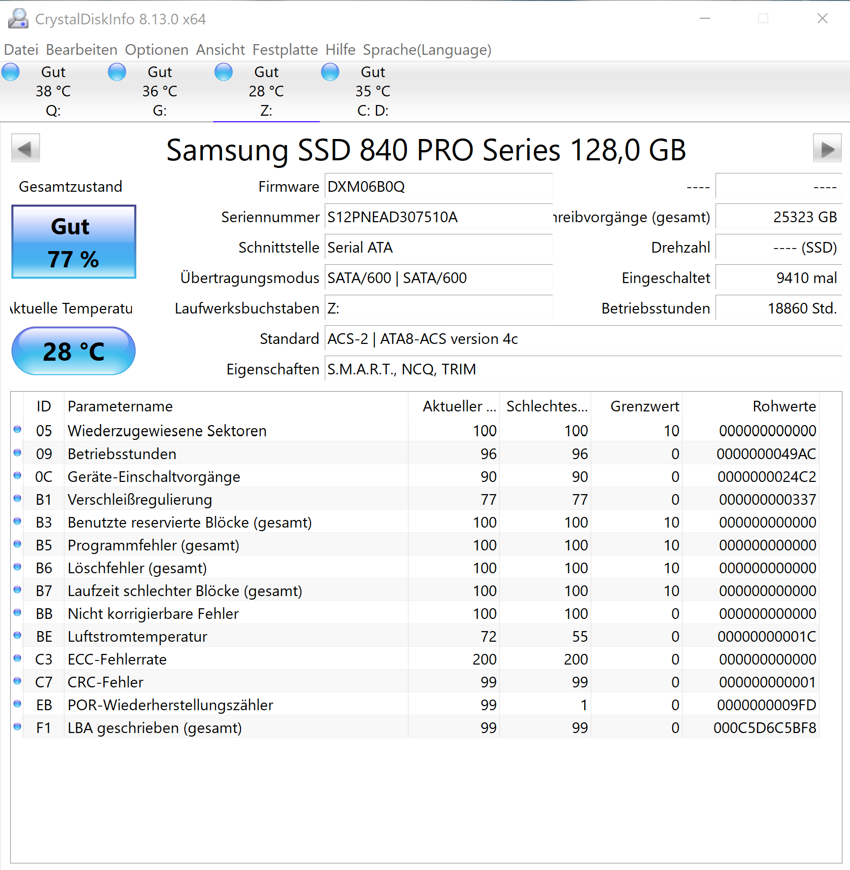The width and height of the screenshot is (850, 870).
Task: Click status dot for Löschfehler row
Action: pos(17,567)
